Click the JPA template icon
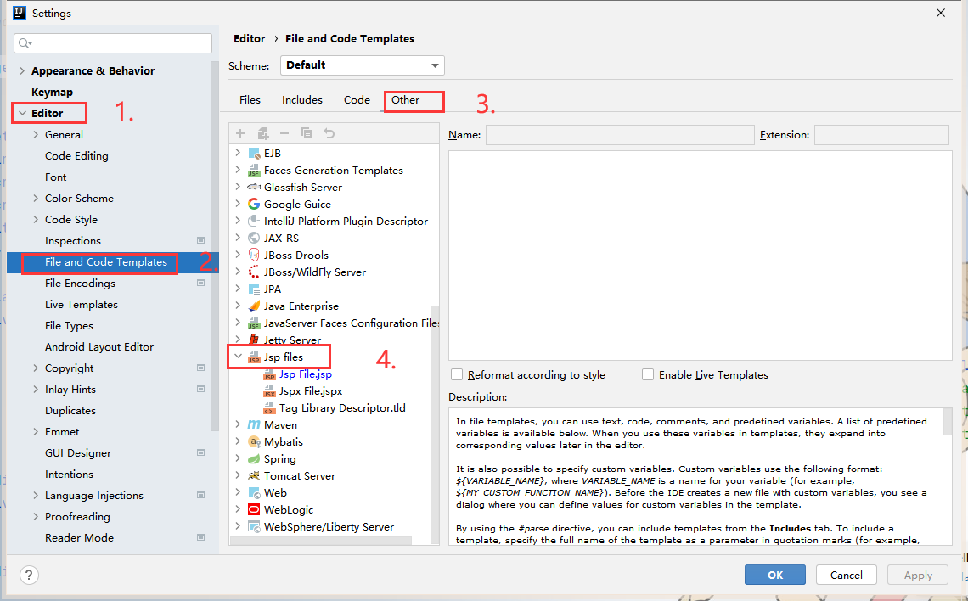 pos(254,289)
